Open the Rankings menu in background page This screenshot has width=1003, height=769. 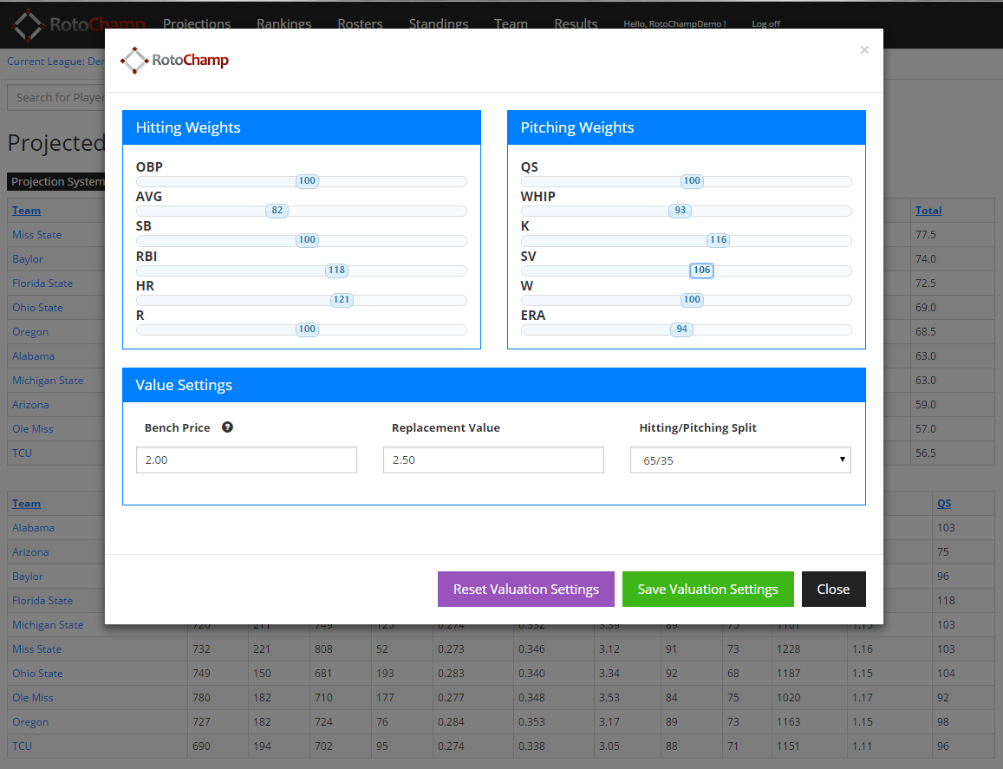[x=284, y=23]
